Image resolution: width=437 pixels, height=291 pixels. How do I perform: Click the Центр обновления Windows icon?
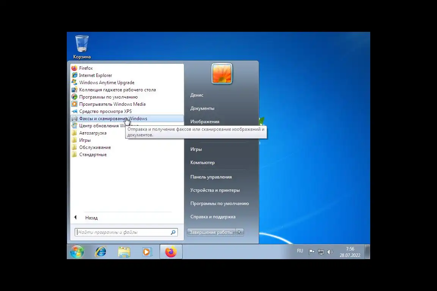pyautogui.click(x=74, y=126)
